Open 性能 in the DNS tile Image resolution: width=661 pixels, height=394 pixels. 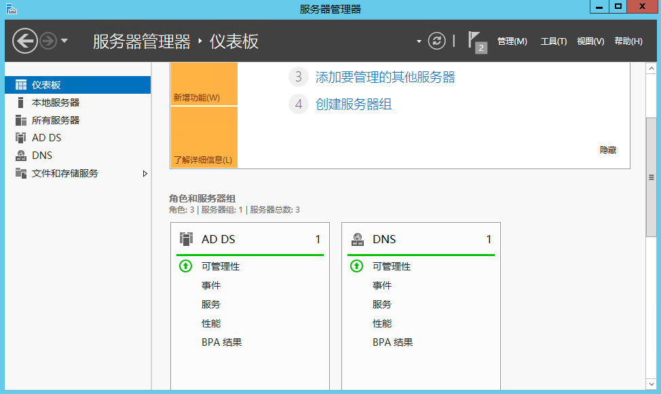tap(382, 323)
